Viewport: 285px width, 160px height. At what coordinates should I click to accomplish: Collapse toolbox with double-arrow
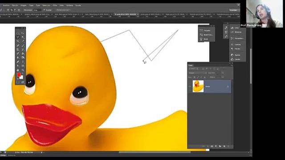click(22, 28)
